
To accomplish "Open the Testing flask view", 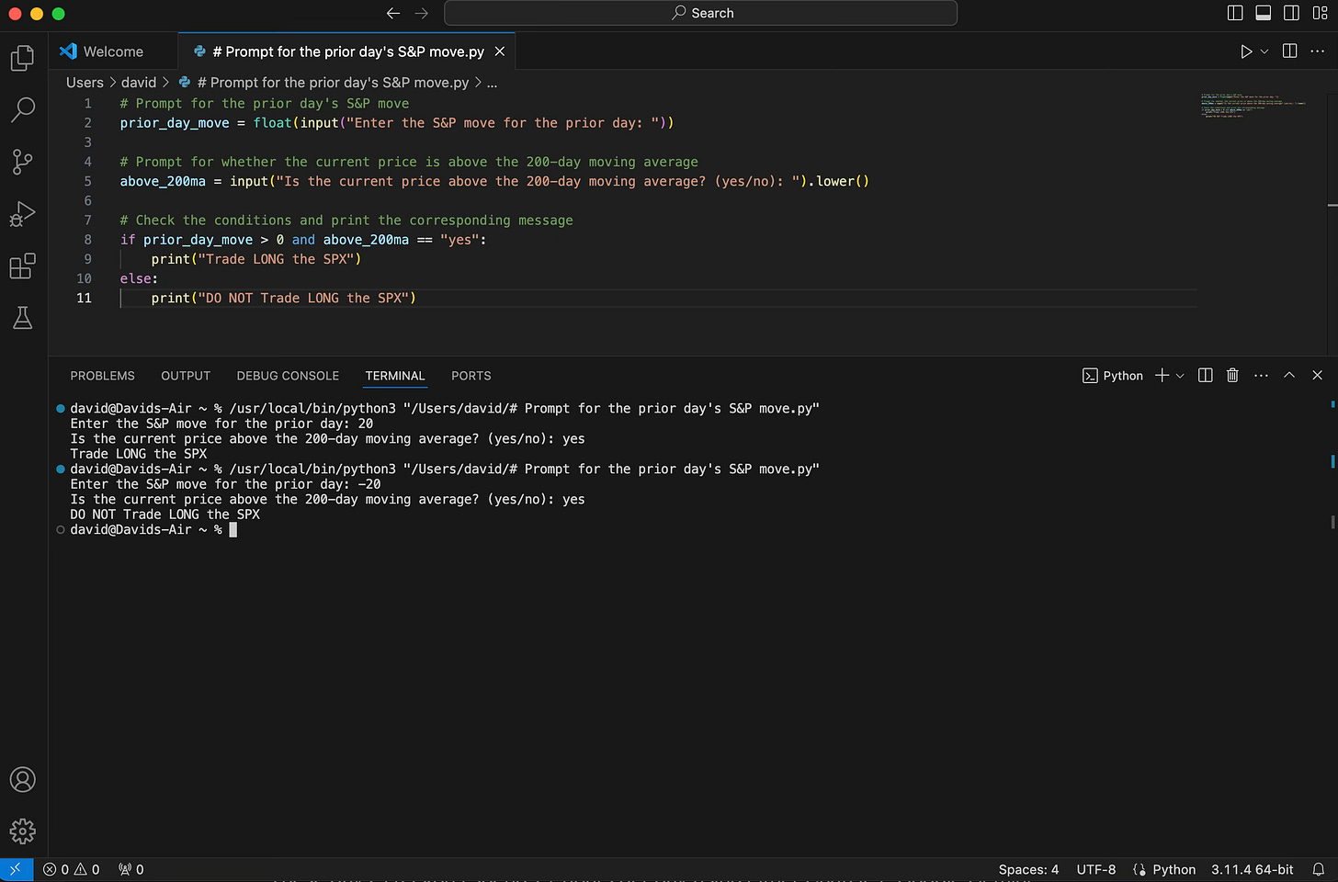I will pyautogui.click(x=22, y=318).
